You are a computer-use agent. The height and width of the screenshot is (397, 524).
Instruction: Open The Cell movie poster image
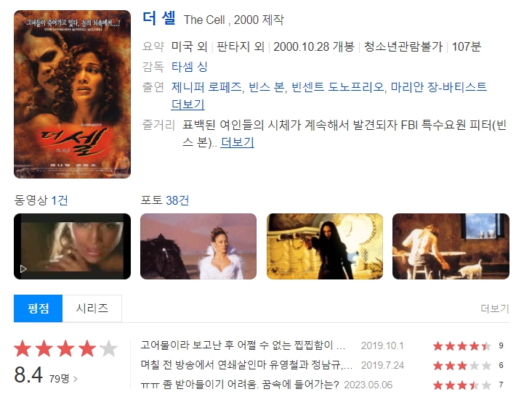coord(72,94)
